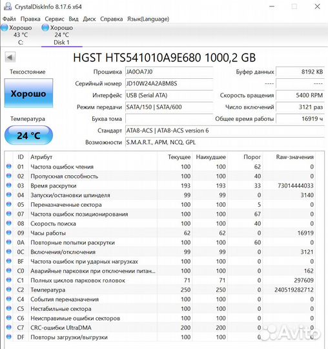The height and width of the screenshot is (349, 328).
Task: Click the empty Буква тома field
Action: (169, 119)
